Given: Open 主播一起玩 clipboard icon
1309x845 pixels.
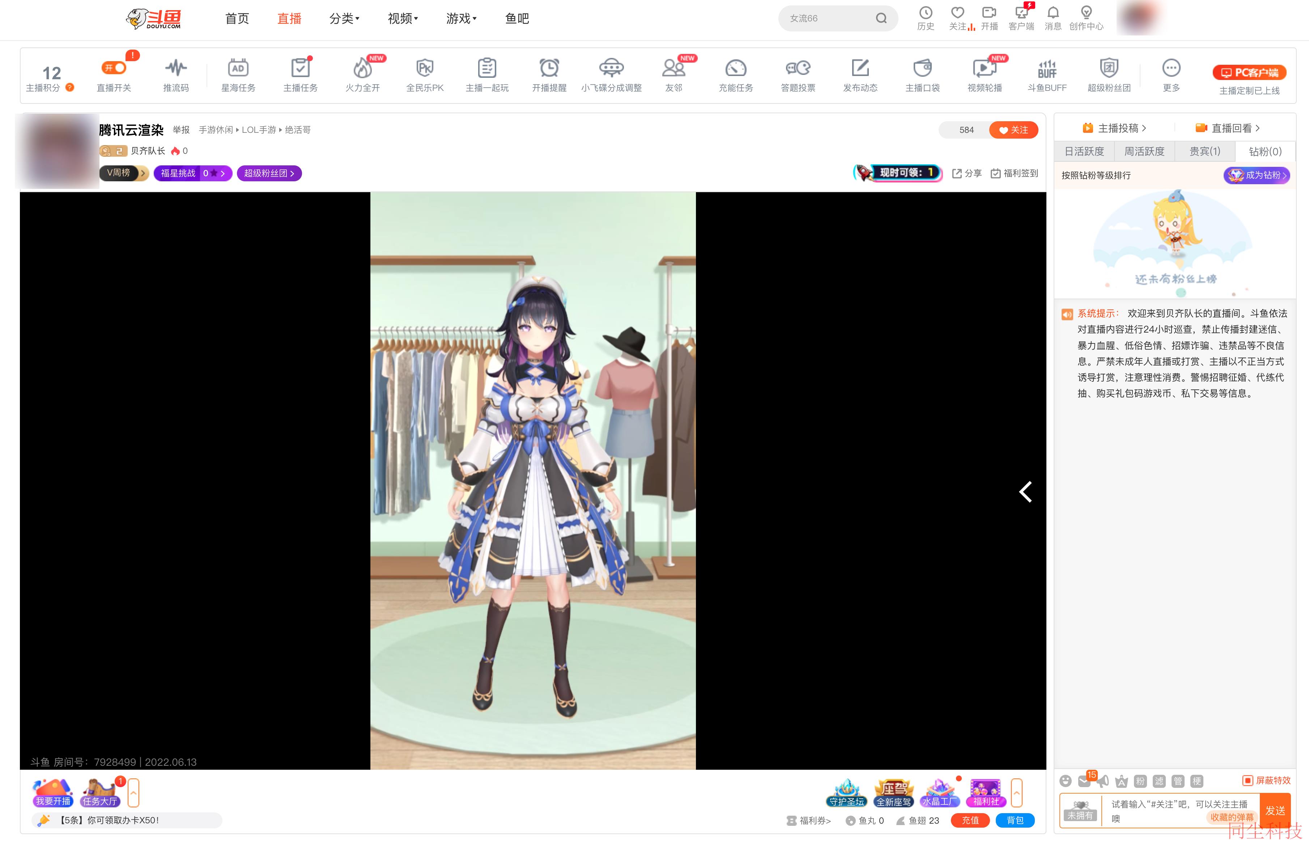Looking at the screenshot, I should coord(487,68).
